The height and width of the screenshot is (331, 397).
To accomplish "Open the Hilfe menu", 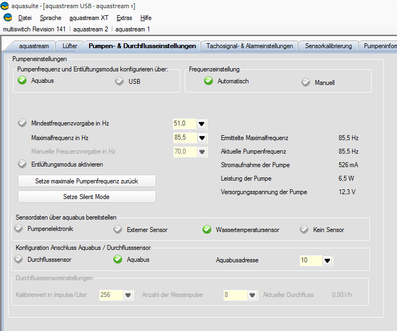I will pyautogui.click(x=146, y=18).
